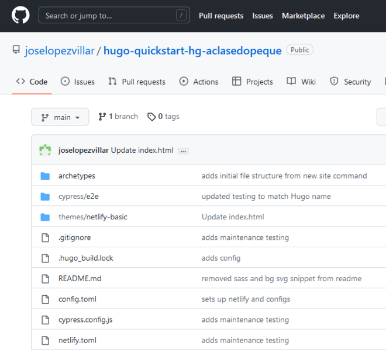Open latest commit message Update index.html
This screenshot has width=386, height=350.
[x=142, y=150]
